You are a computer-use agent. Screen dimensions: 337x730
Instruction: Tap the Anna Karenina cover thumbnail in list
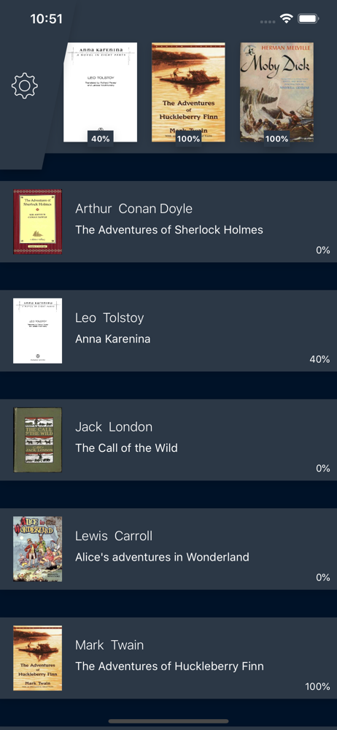tap(37, 331)
